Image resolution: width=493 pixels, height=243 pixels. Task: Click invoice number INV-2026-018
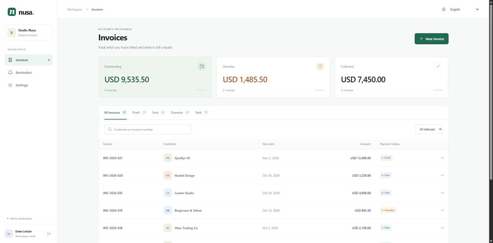[113, 228]
